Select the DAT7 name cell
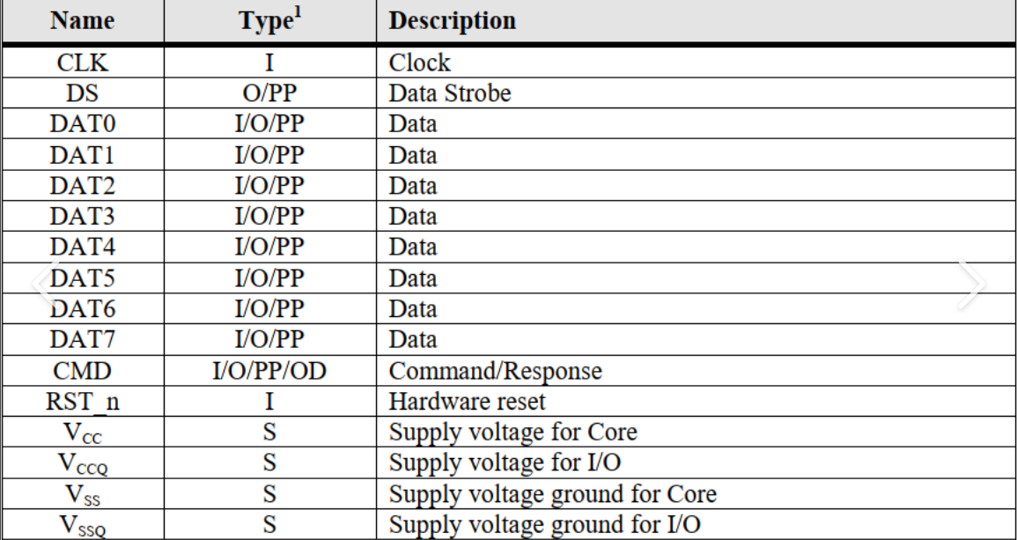1017x540 pixels. 83,339
